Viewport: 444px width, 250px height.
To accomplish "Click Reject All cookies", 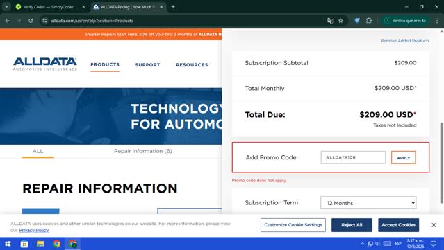I will coord(352,225).
